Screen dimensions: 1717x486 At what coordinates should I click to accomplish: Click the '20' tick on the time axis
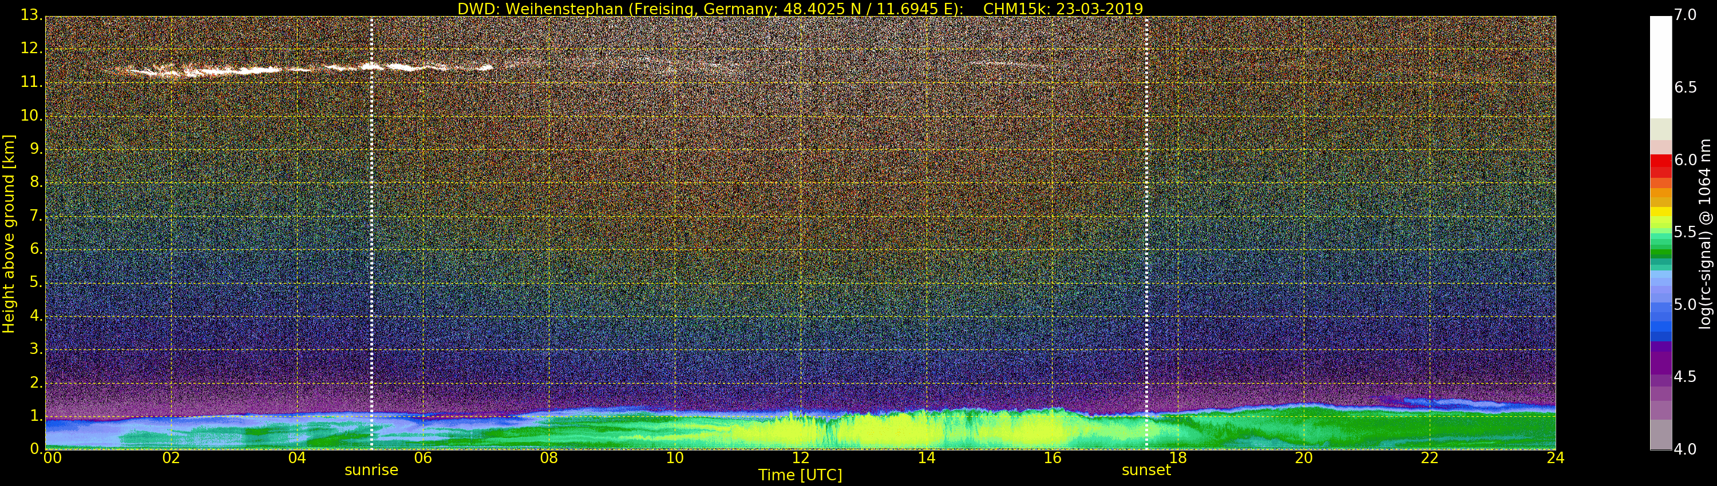pyautogui.click(x=1304, y=458)
